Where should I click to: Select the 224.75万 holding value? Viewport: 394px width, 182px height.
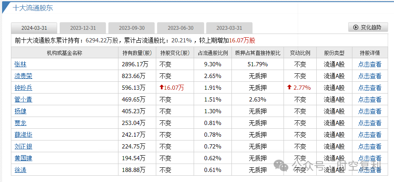(134, 146)
